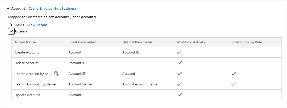Expand the Fields section chevron
This screenshot has height=108, width=287.
coord(11,25)
